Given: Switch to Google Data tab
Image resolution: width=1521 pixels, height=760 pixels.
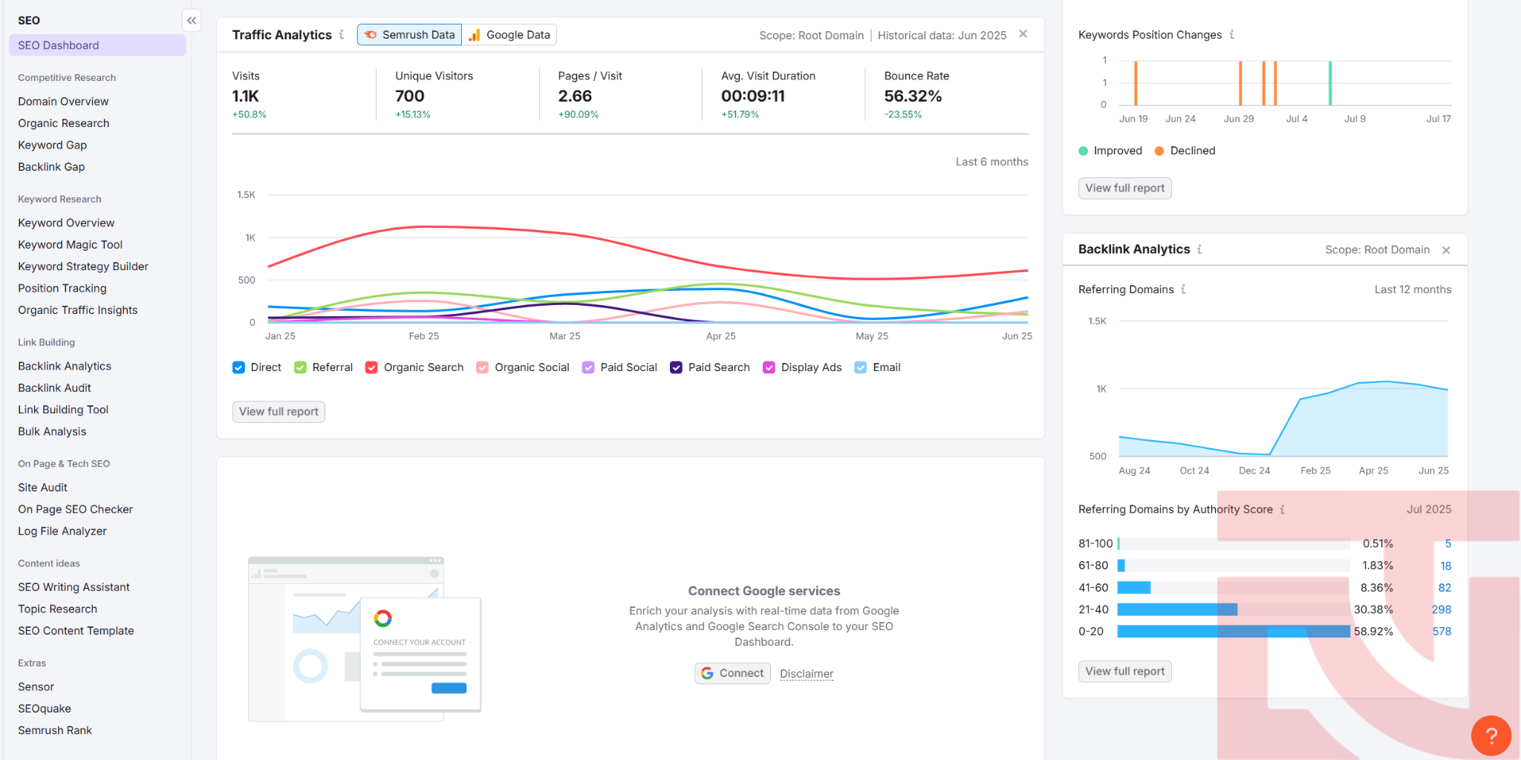Looking at the screenshot, I should coord(509,35).
